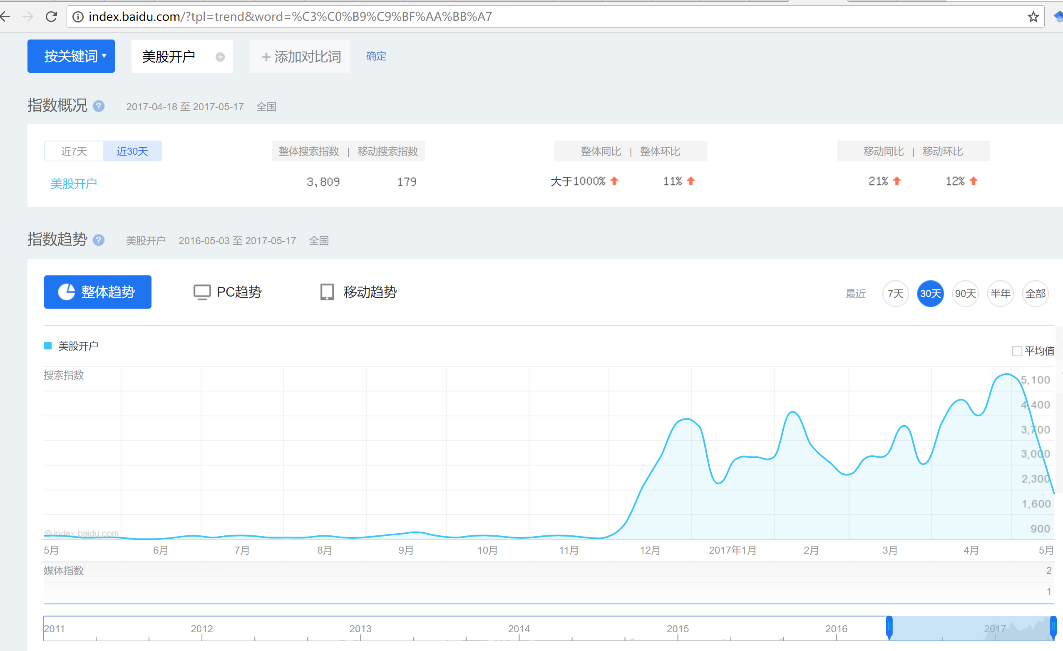
Task: Click the 移动环比 up arrow indicator
Action: 973,181
